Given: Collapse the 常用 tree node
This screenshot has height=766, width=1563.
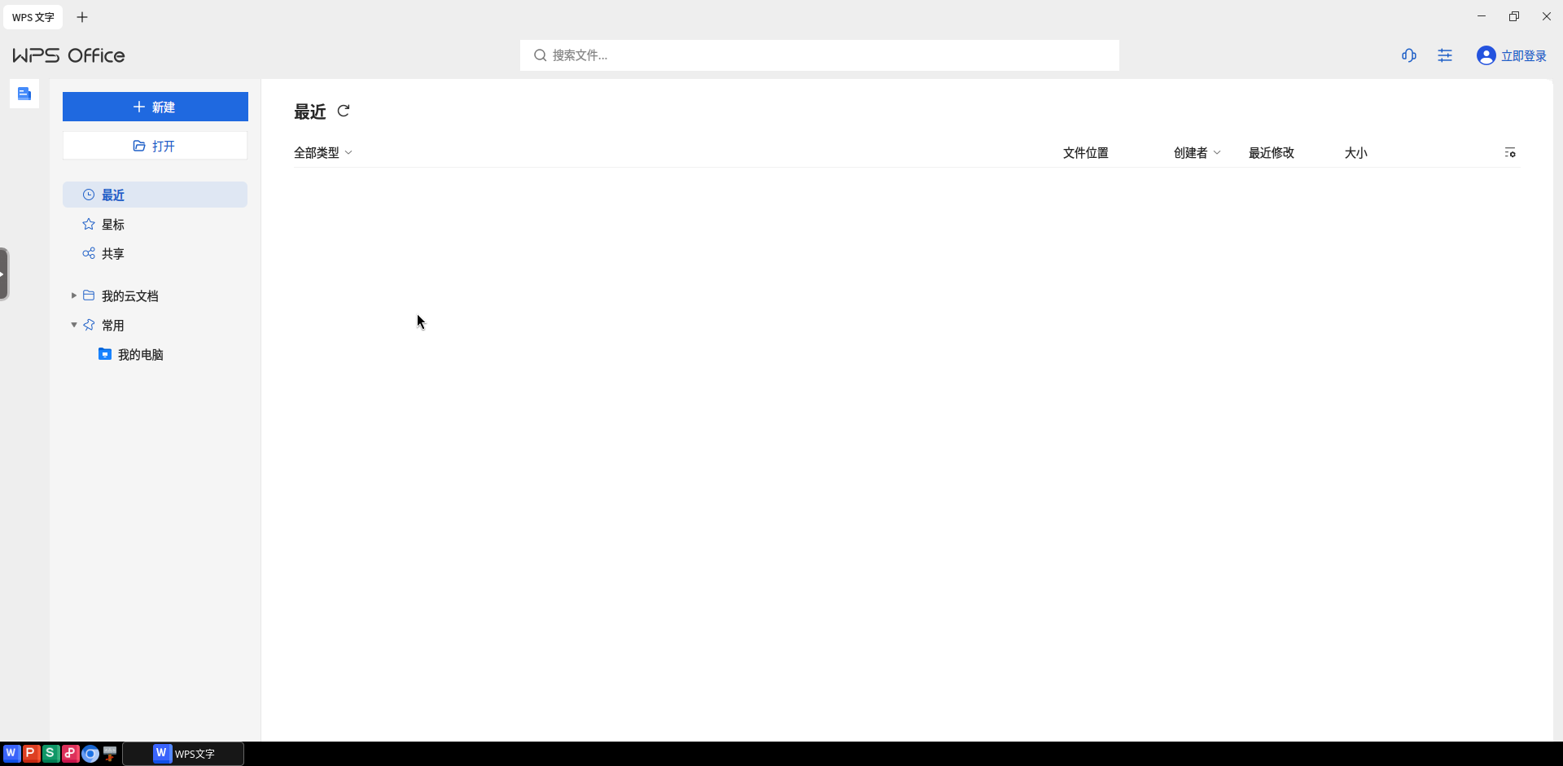Looking at the screenshot, I should 73,325.
